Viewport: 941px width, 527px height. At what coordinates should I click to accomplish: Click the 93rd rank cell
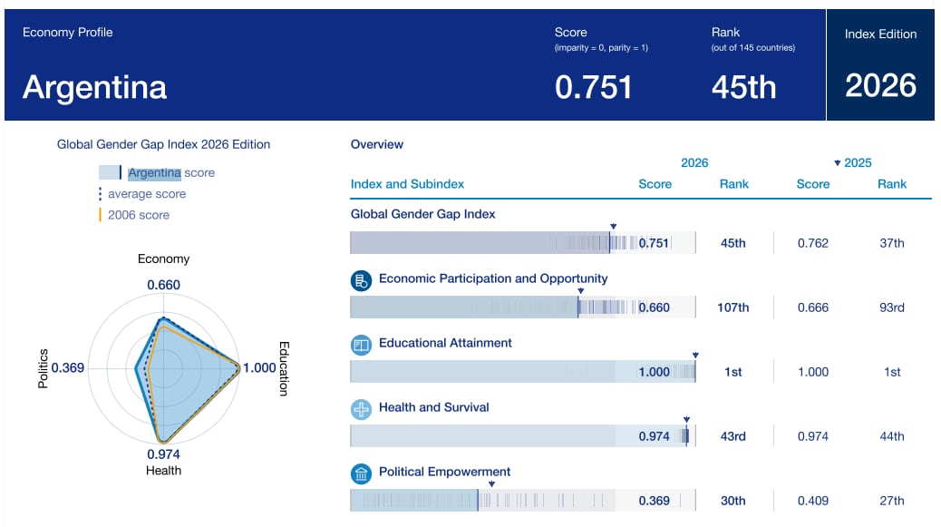pyautogui.click(x=892, y=307)
